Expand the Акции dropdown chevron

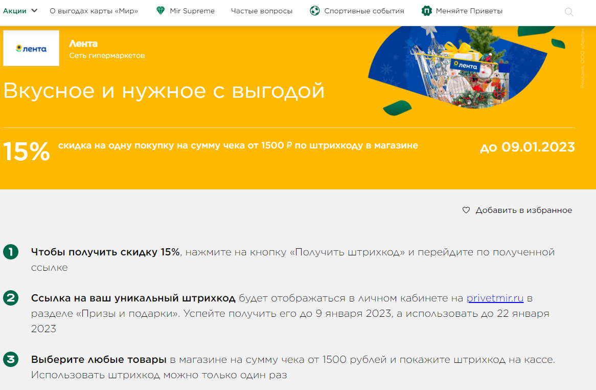34,11
